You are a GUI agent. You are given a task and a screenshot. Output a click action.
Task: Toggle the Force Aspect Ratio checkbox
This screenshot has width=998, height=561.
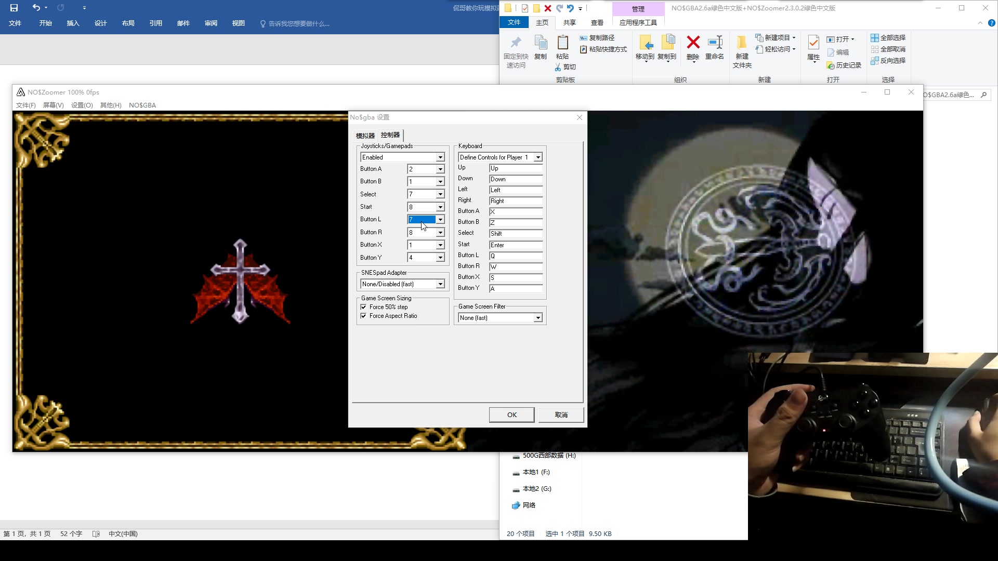pyautogui.click(x=363, y=316)
